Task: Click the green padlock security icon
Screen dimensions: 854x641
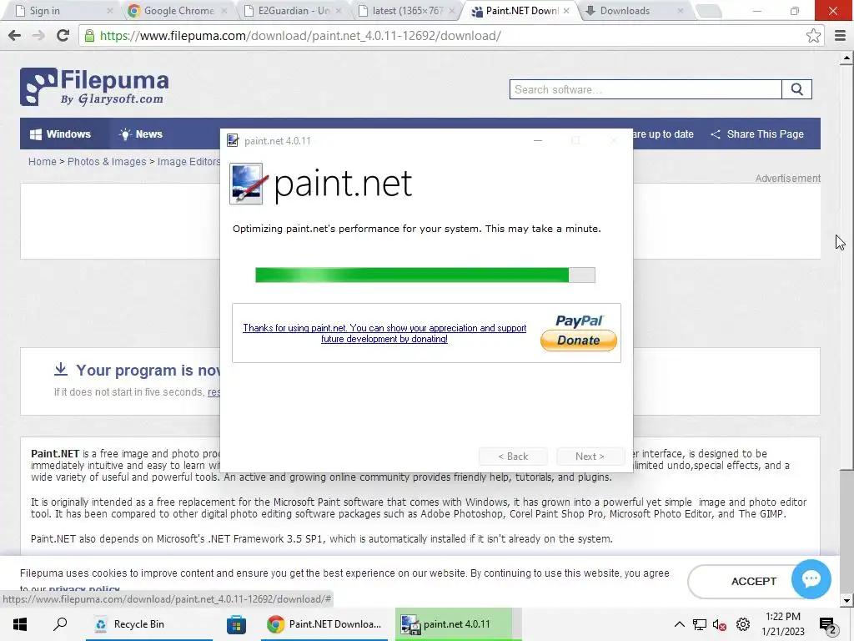Action: tap(89, 36)
